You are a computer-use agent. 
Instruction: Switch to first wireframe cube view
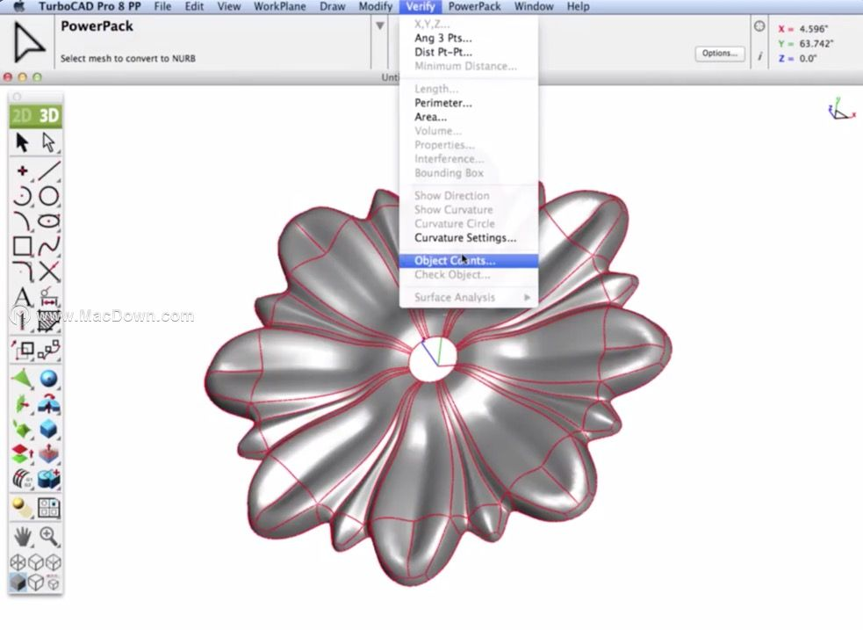[18, 562]
